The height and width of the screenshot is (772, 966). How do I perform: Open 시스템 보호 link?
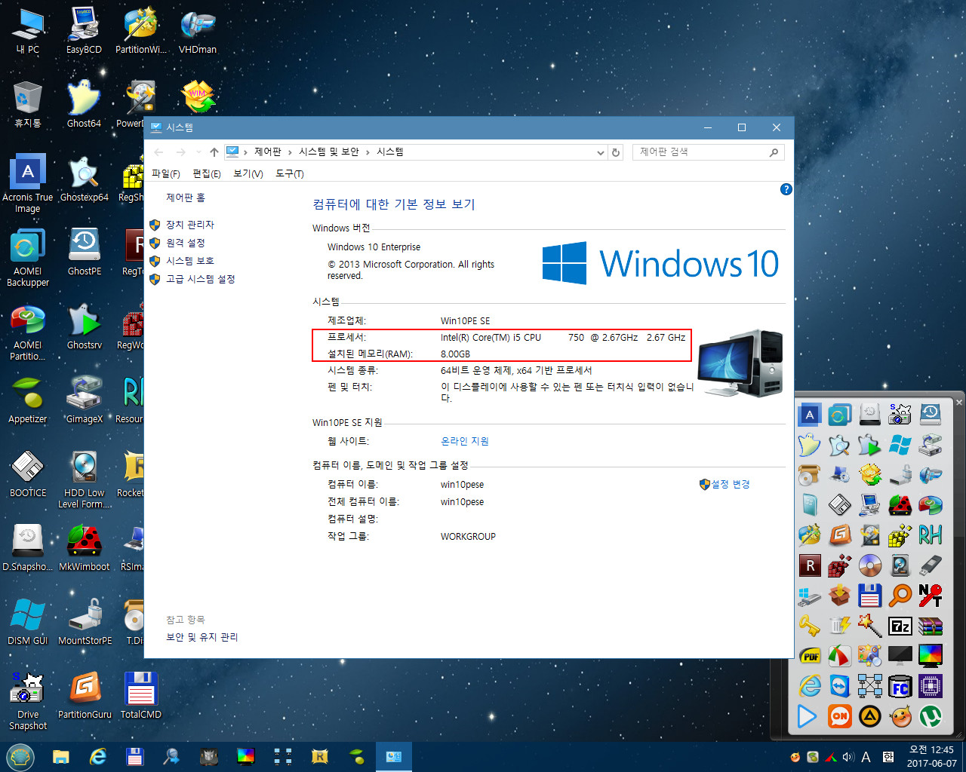[190, 261]
